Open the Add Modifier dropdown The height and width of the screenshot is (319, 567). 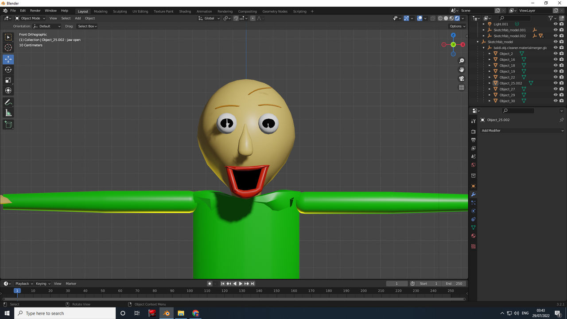coord(523,131)
